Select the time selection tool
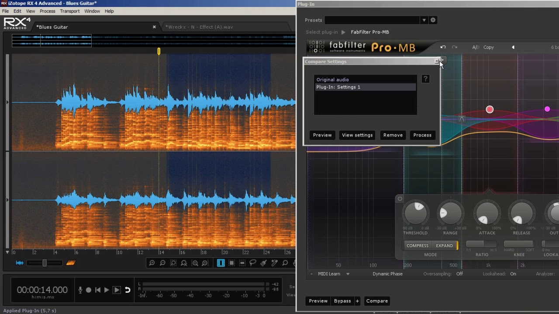Image resolution: width=559 pixels, height=314 pixels. click(221, 263)
